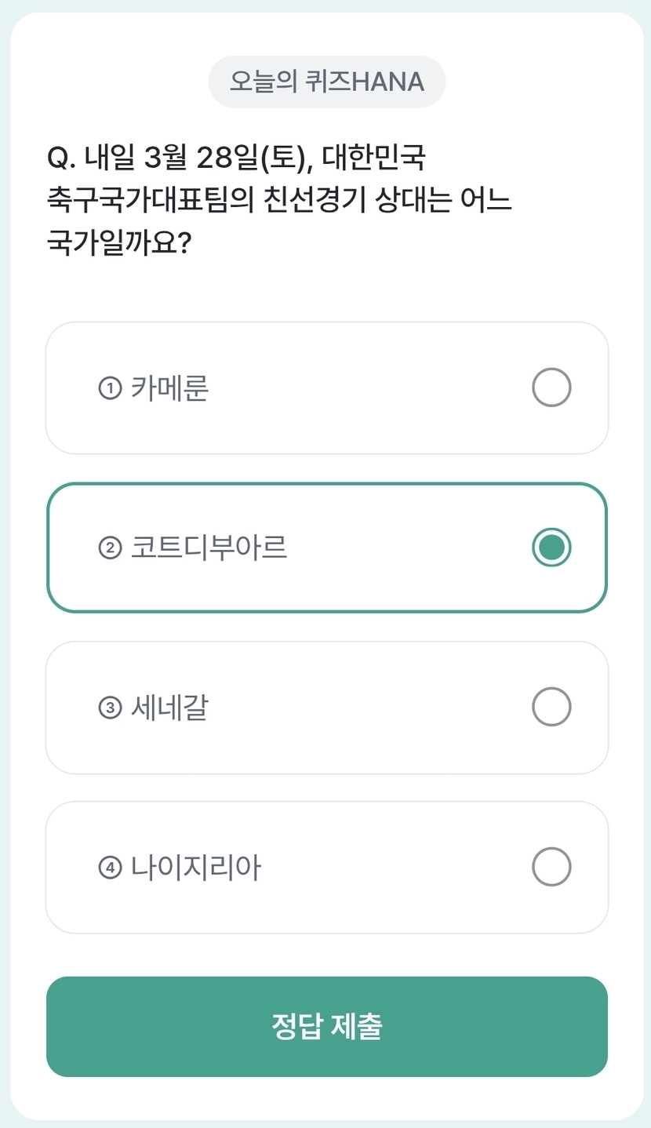Tap empty space inside the 나이지리아 option card
Screen dimensions: 651x1128
(x=392, y=867)
